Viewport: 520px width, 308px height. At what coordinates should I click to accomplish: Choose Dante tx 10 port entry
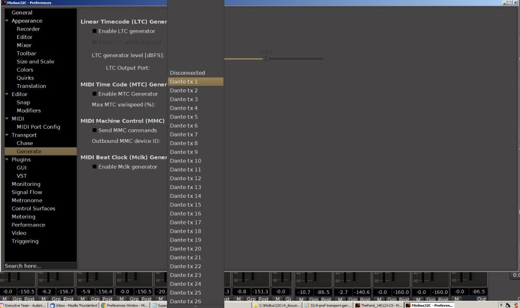(196, 160)
